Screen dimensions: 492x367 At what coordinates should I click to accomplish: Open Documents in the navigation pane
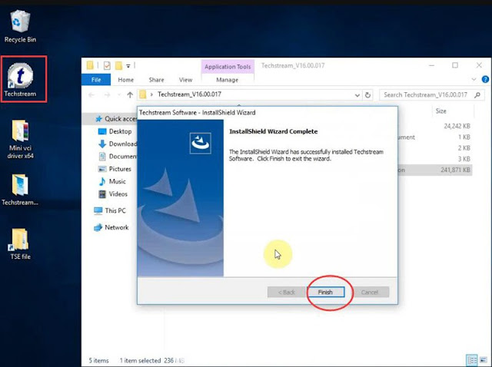click(118, 156)
